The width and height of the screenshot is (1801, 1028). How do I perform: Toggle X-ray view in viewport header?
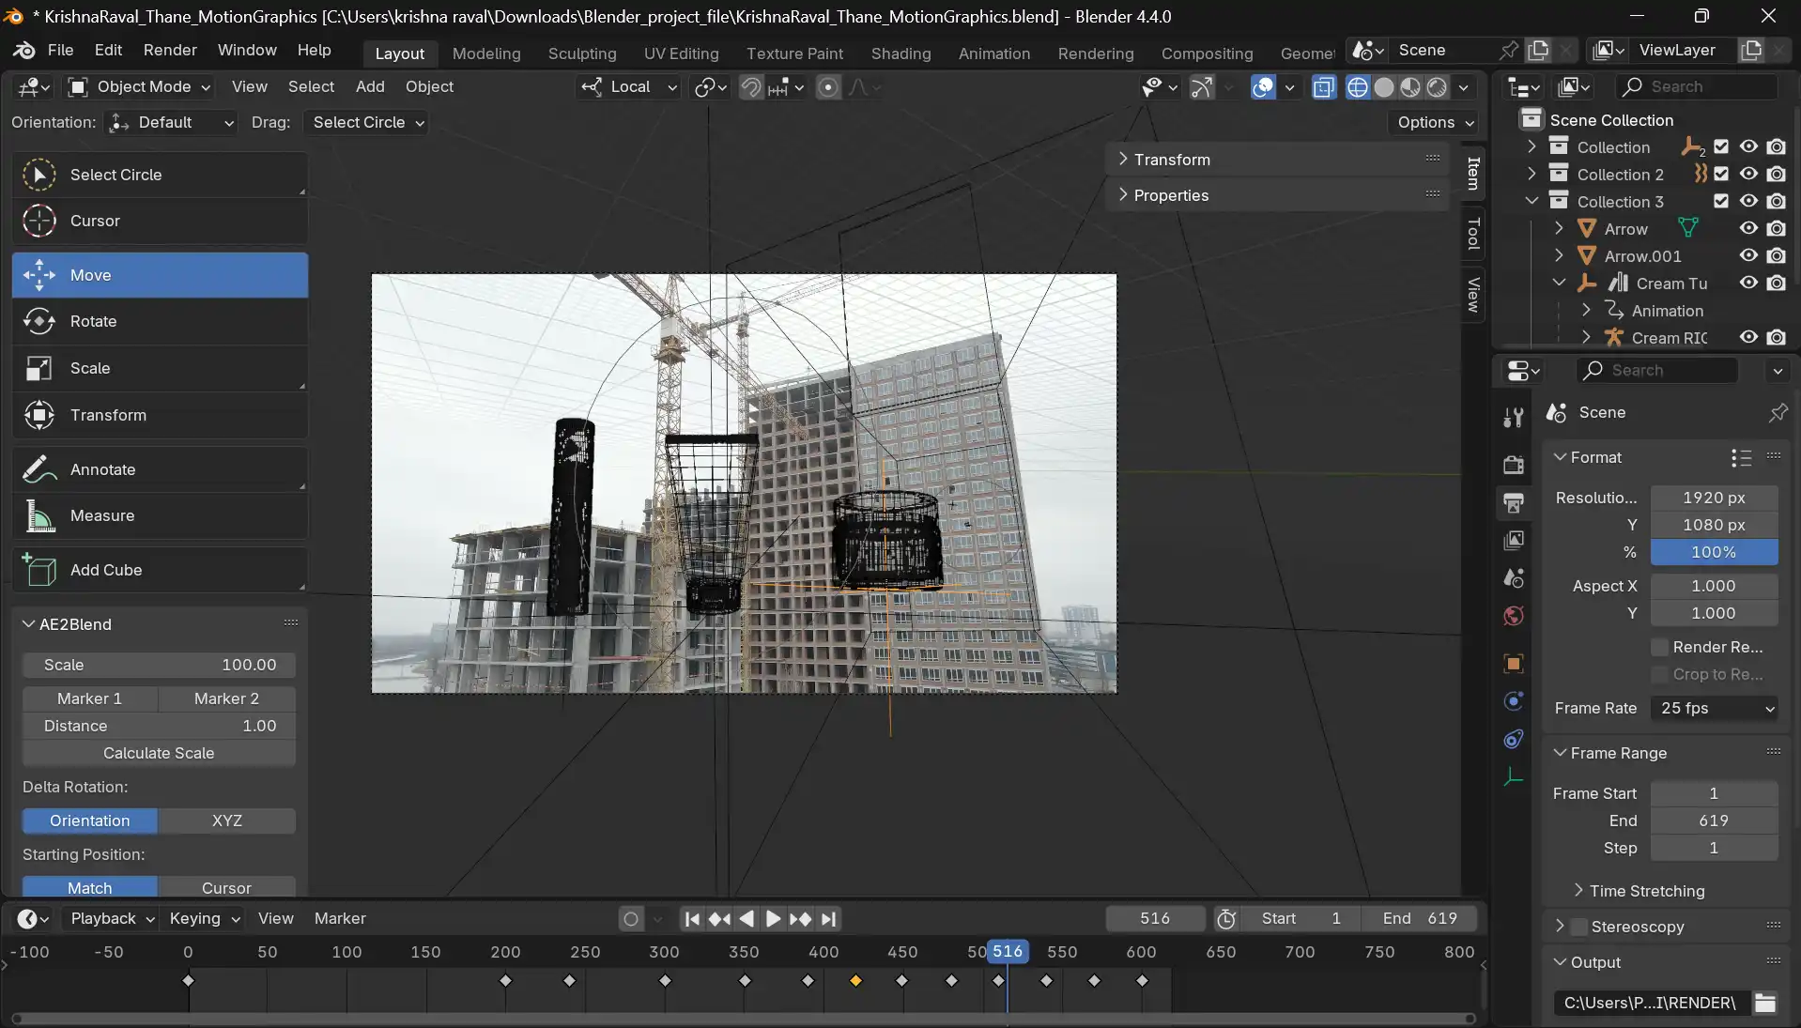(1323, 87)
